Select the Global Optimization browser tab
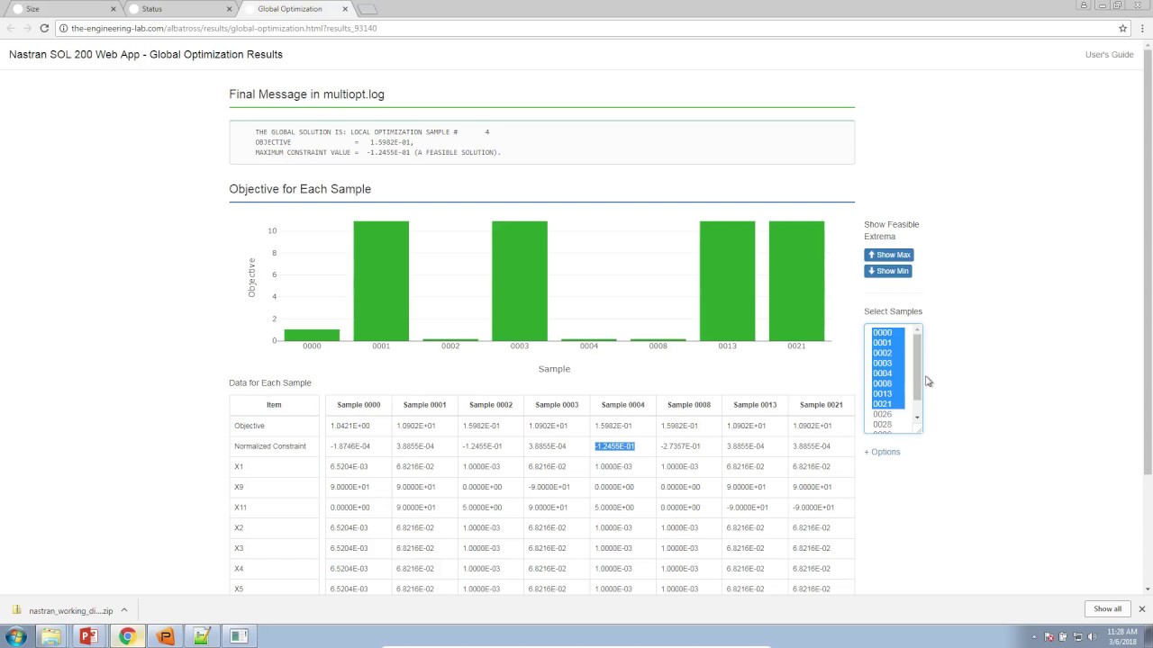The width and height of the screenshot is (1153, 648). 295,9
